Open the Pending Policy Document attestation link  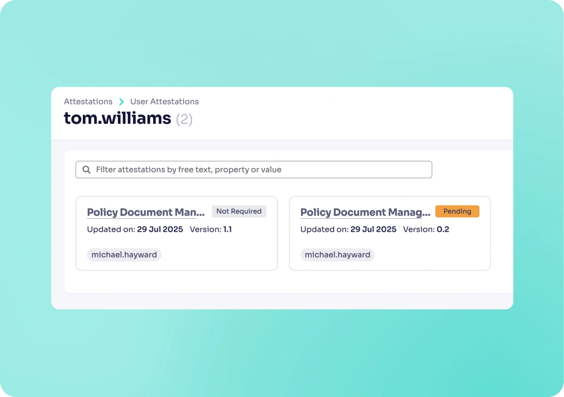365,212
